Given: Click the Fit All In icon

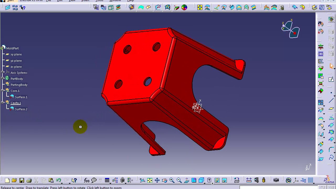Looking at the screenshot, I should (x=150, y=180).
